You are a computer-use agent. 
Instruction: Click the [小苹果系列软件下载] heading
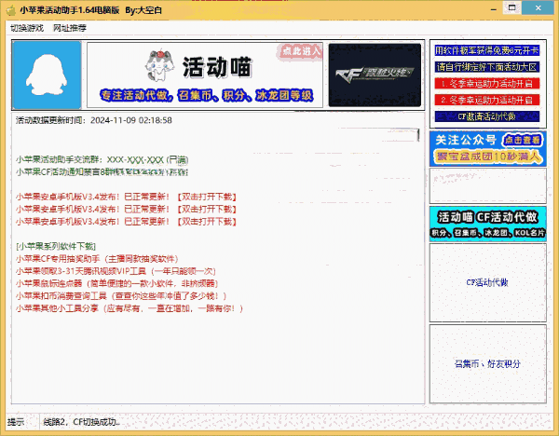(56, 246)
